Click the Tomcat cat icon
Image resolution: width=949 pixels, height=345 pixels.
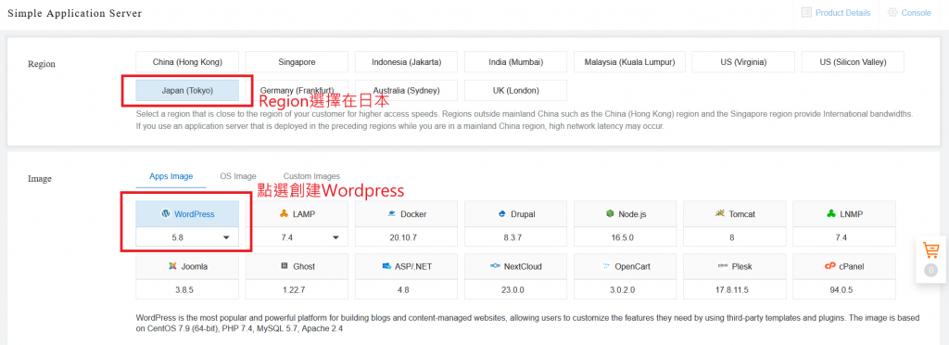[719, 213]
